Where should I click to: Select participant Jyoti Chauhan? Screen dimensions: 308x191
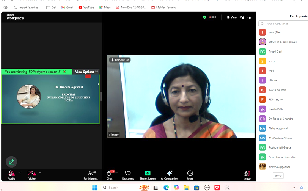pyautogui.click(x=283, y=90)
